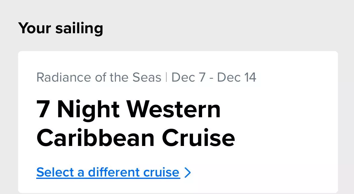Screen dimensions: 354x194
Task: Click the vertical divider between ship and dates
Action: click(x=166, y=78)
